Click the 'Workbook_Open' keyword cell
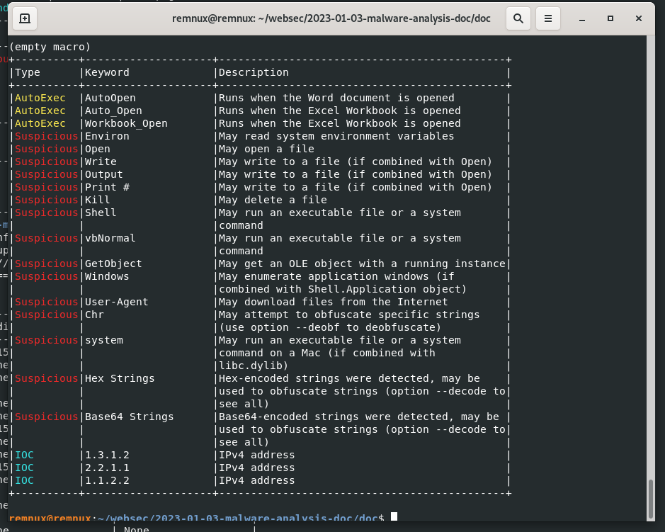665x532 pixels. (126, 123)
